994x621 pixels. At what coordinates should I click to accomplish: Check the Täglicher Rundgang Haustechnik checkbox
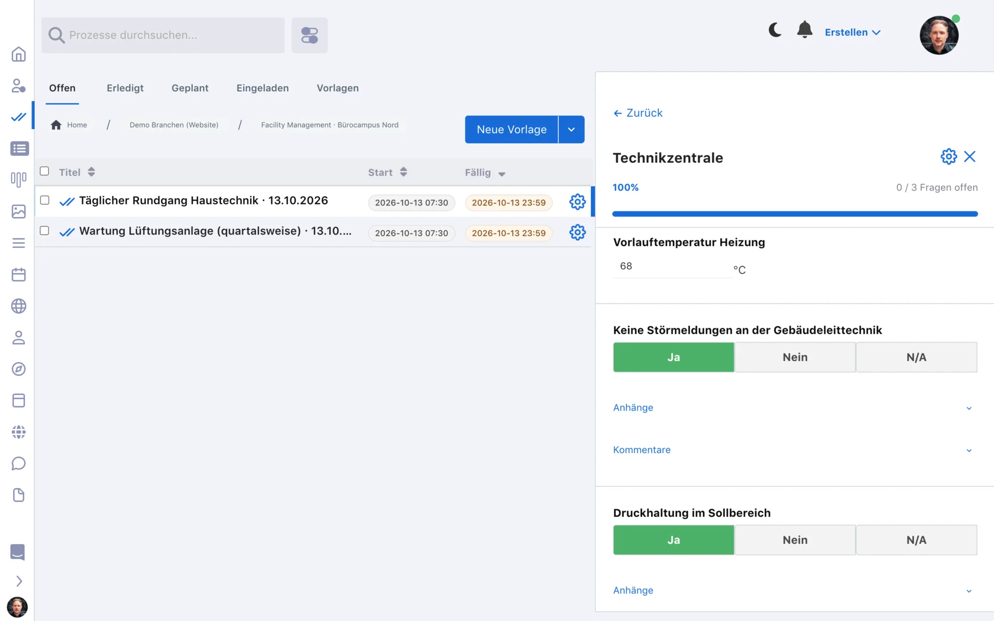point(45,200)
